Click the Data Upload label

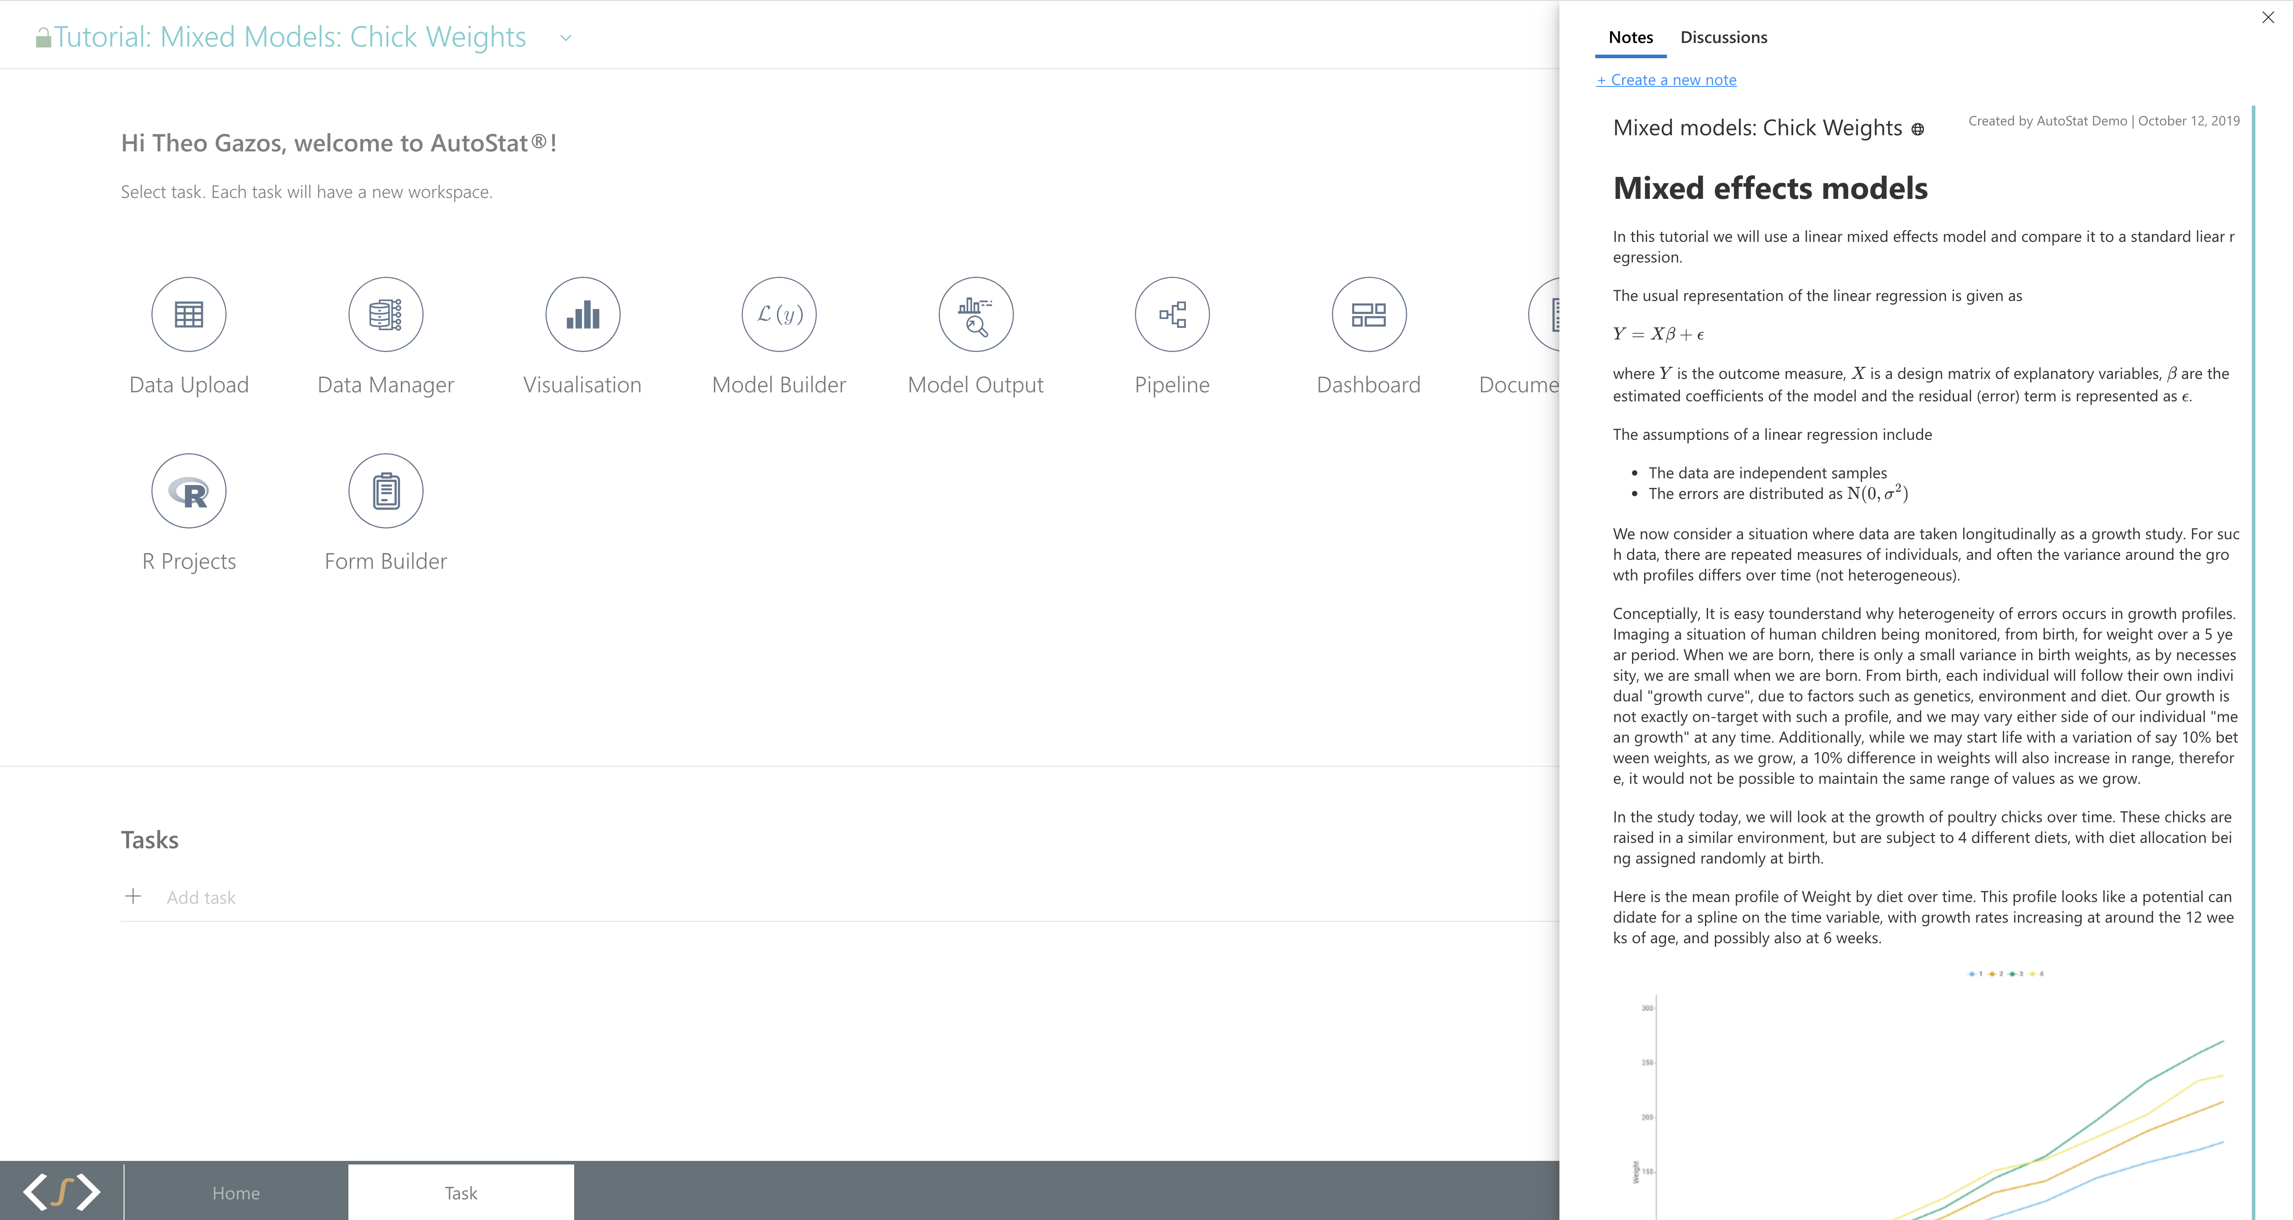(189, 385)
